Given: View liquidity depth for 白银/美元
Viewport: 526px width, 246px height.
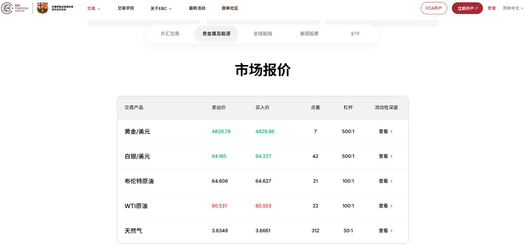Looking at the screenshot, I should [386, 156].
